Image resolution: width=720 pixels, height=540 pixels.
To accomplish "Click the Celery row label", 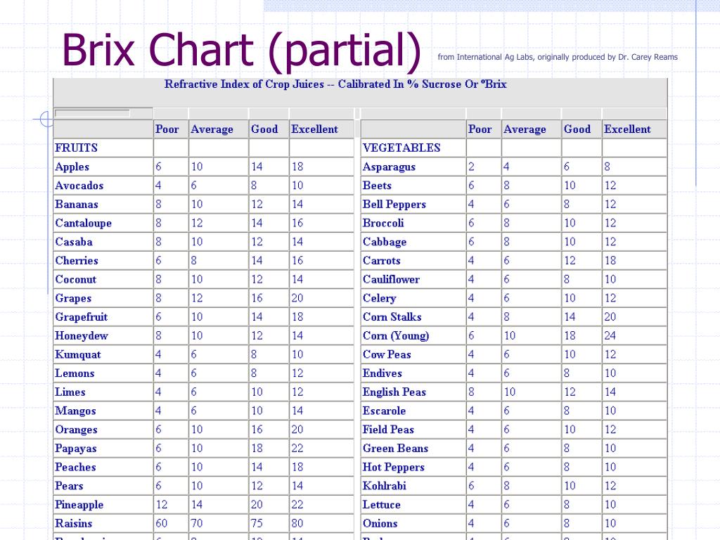I will tap(379, 298).
